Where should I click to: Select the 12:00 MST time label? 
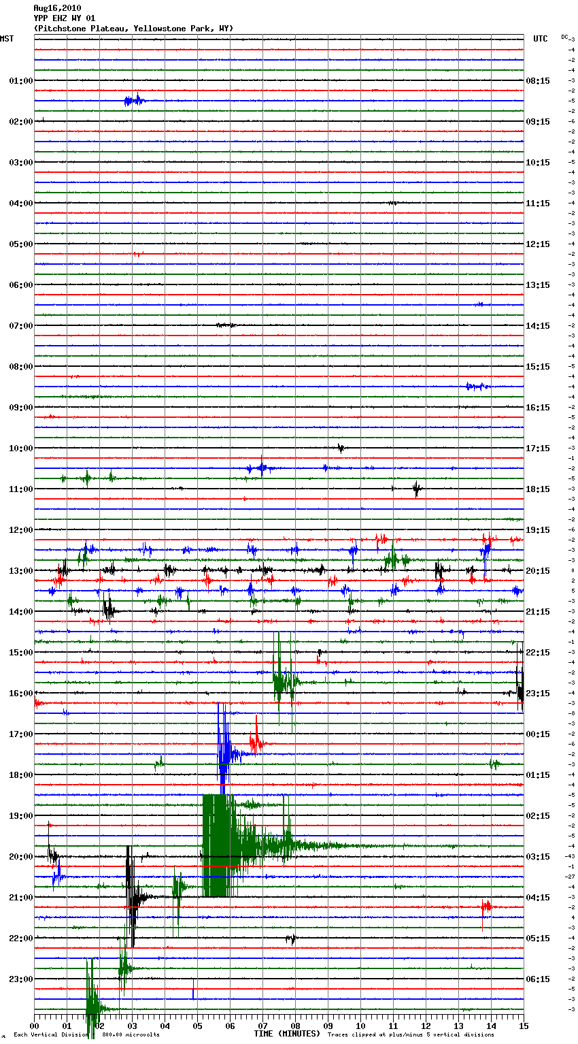(x=21, y=530)
